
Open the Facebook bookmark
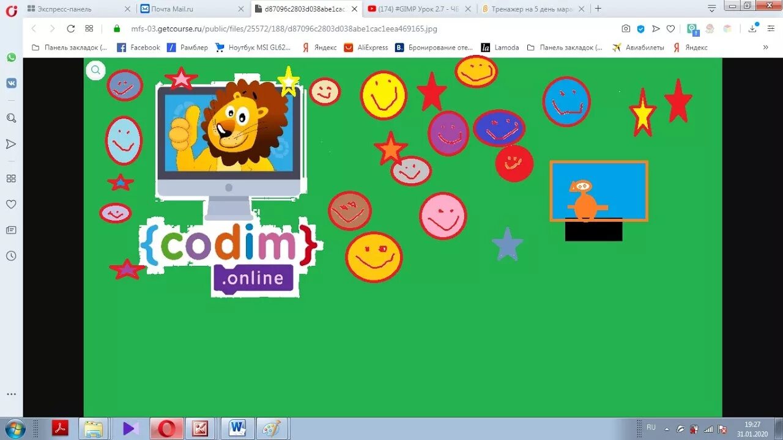point(138,47)
